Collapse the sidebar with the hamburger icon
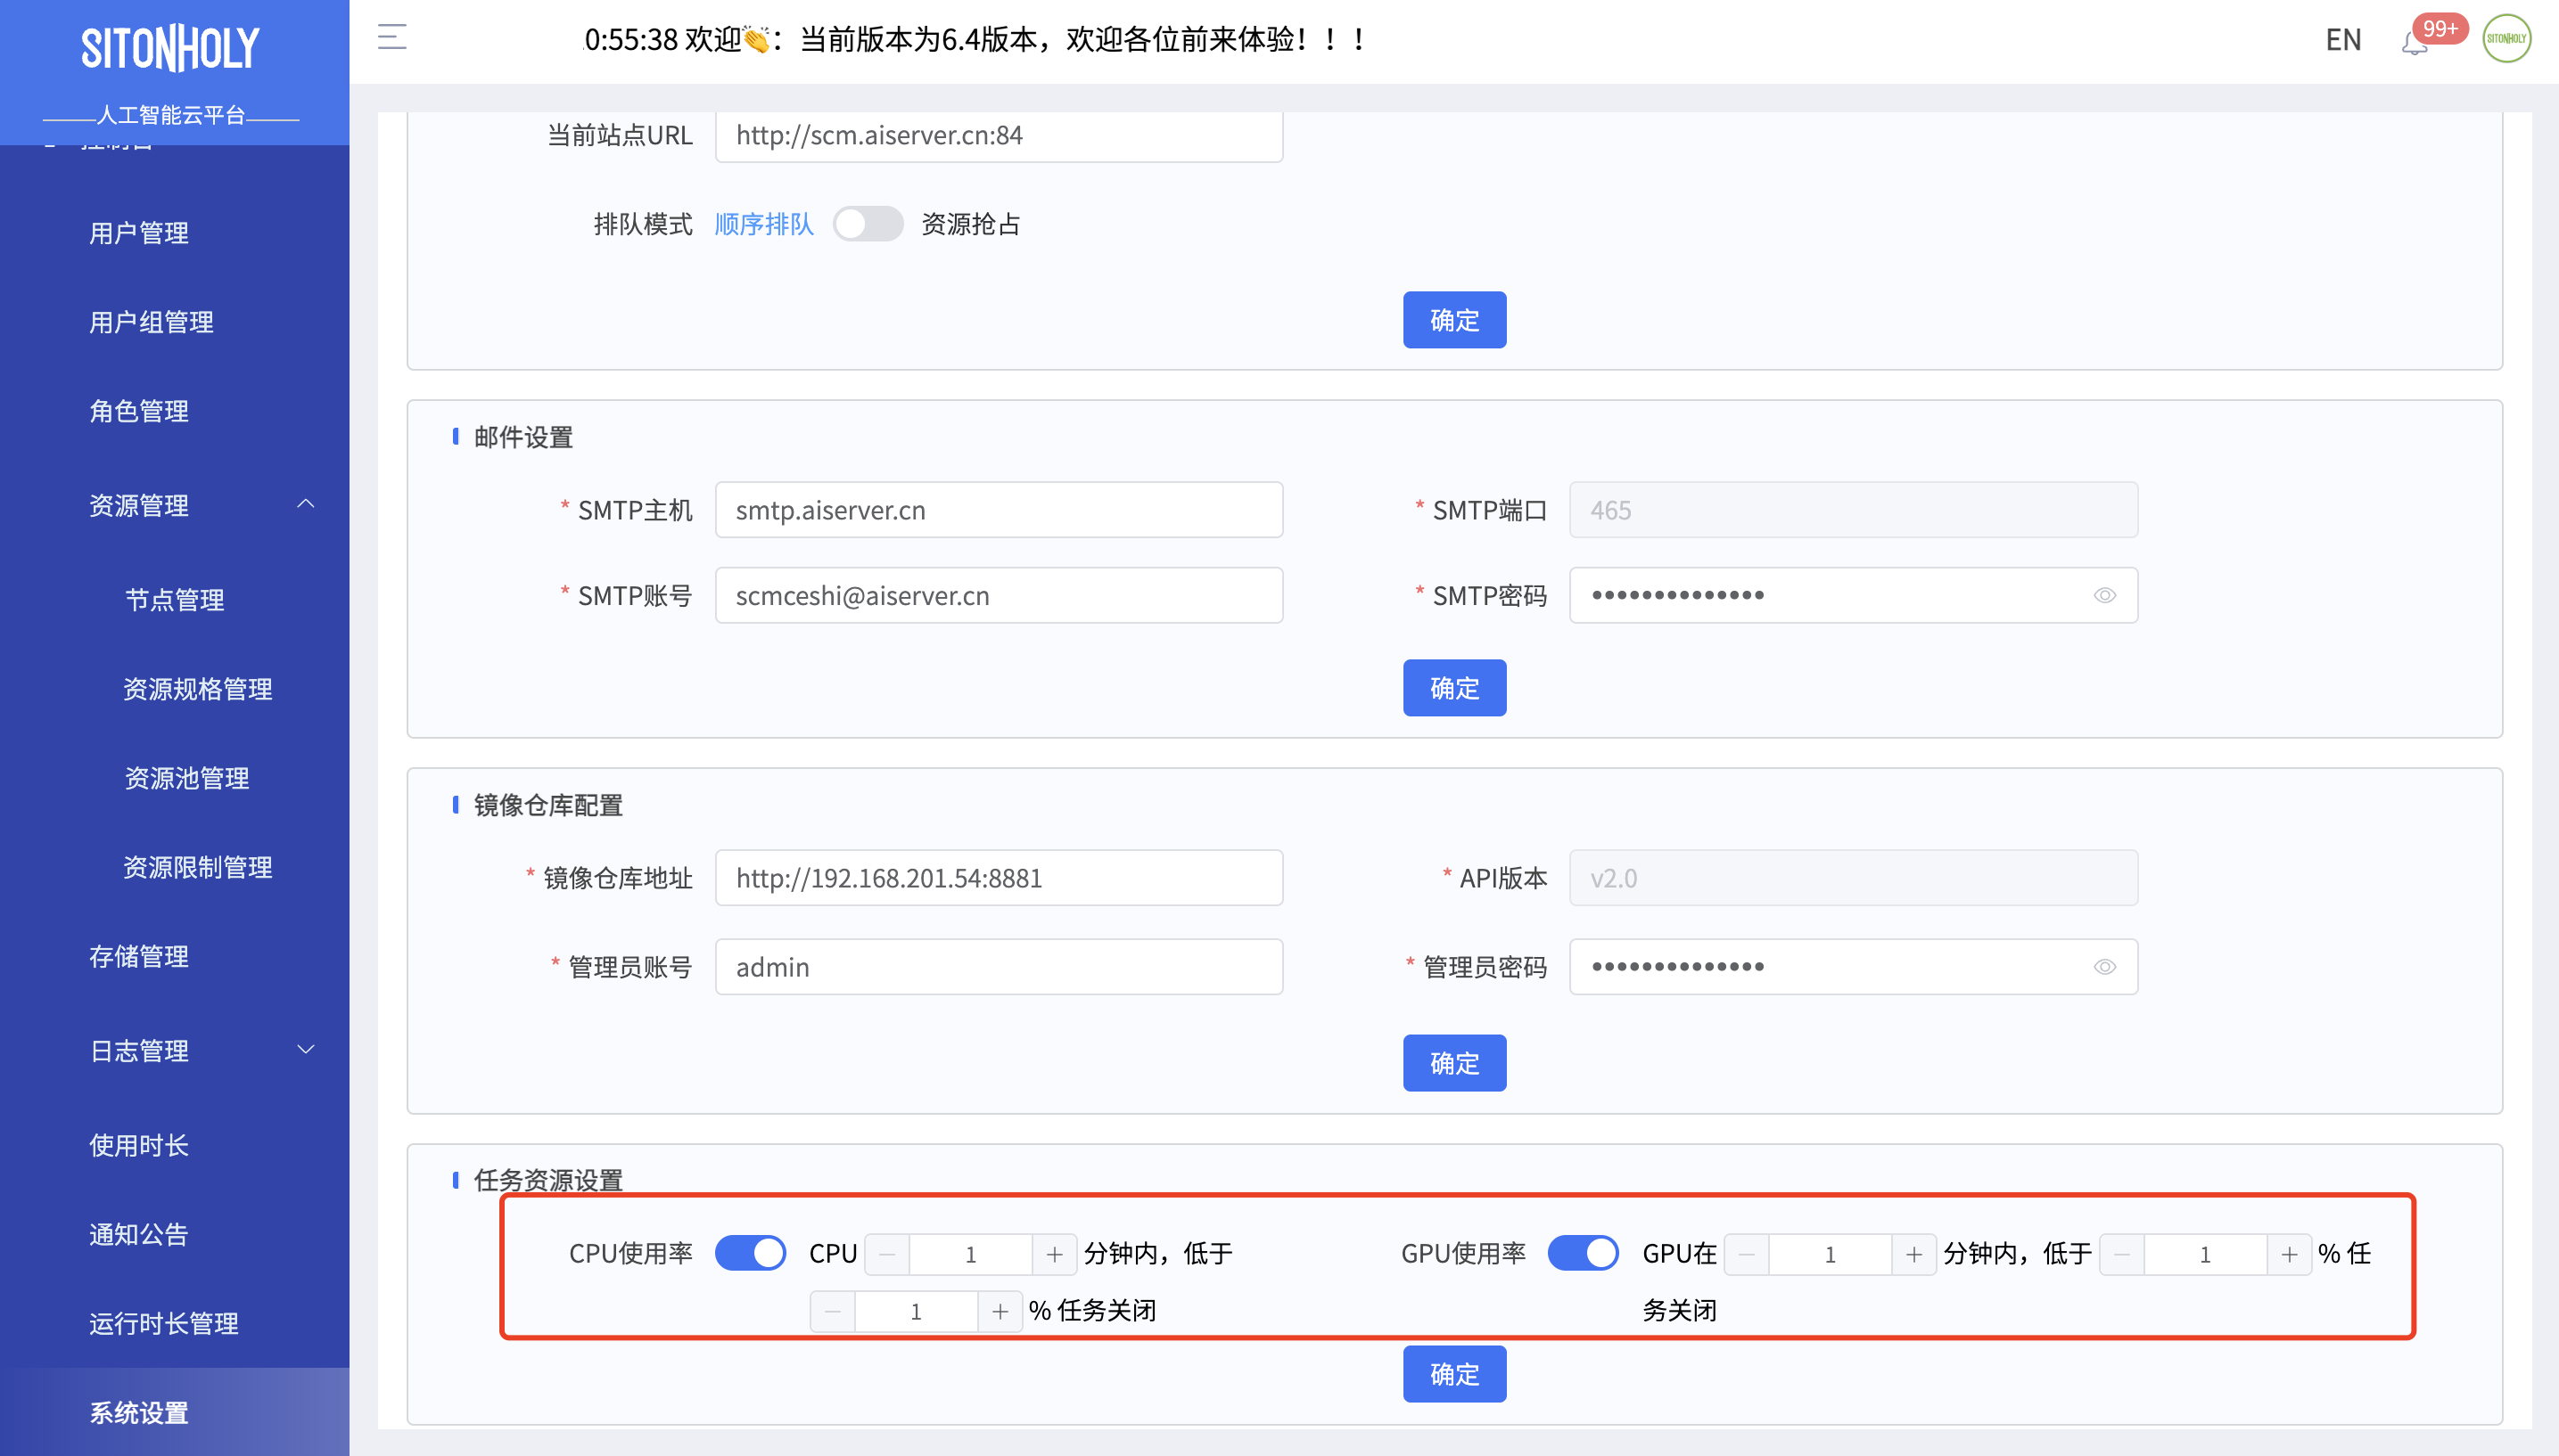The image size is (2559, 1456). [x=392, y=37]
